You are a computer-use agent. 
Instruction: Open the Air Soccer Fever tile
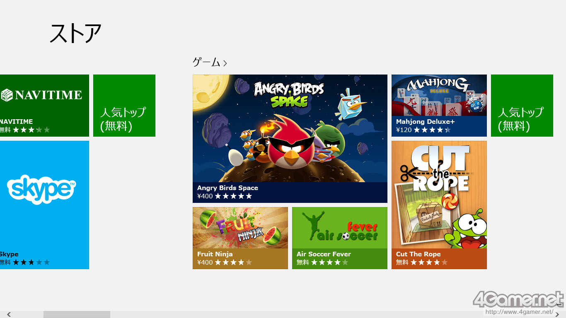(x=340, y=238)
